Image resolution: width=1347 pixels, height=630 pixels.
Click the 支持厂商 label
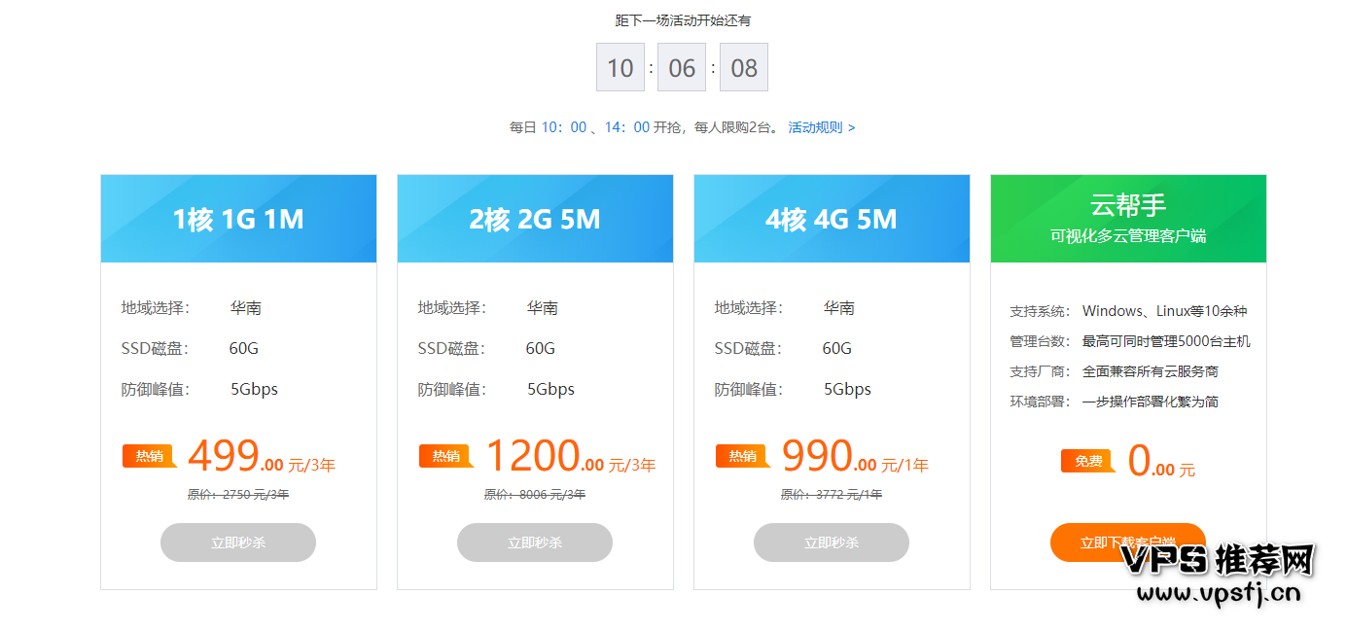point(1040,371)
